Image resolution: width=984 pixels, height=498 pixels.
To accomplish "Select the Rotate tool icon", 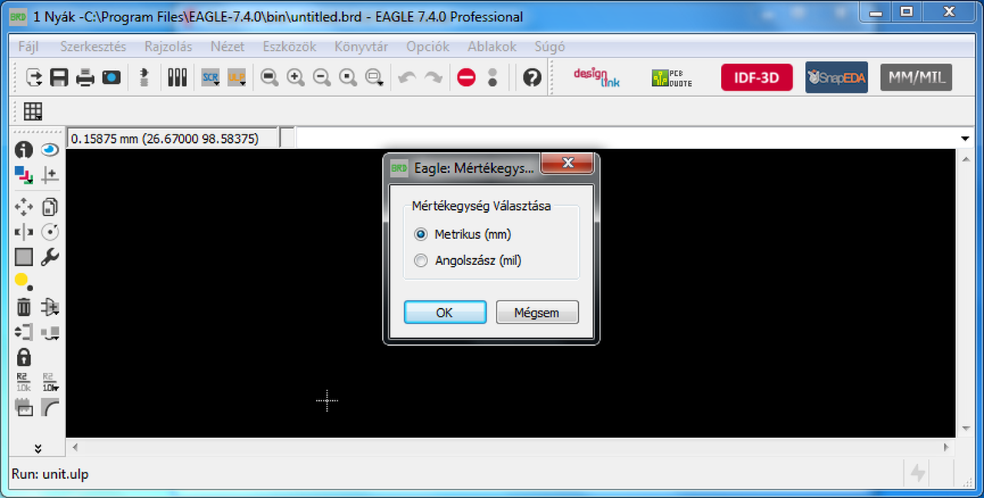I will click(x=50, y=232).
